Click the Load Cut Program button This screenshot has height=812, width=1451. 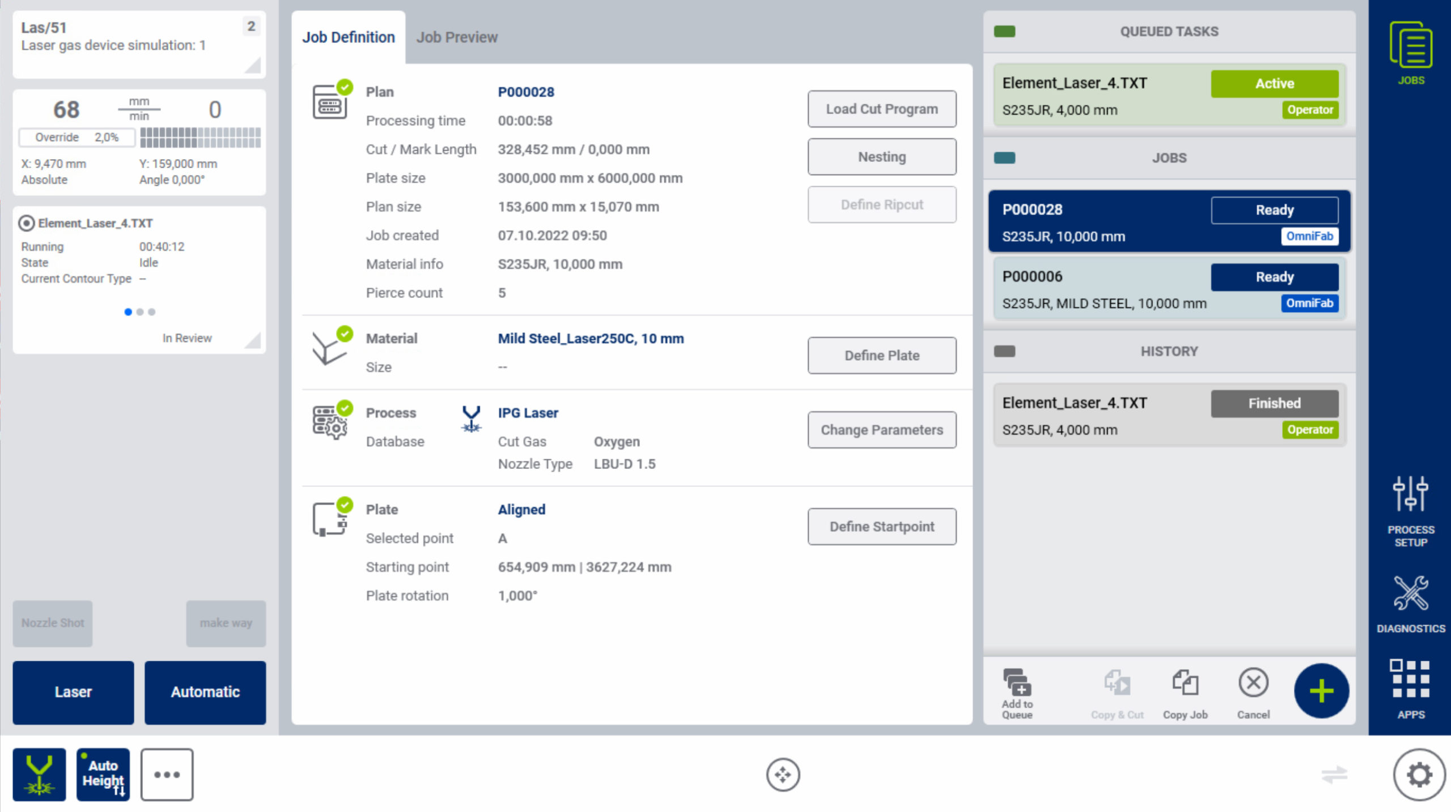coord(881,109)
